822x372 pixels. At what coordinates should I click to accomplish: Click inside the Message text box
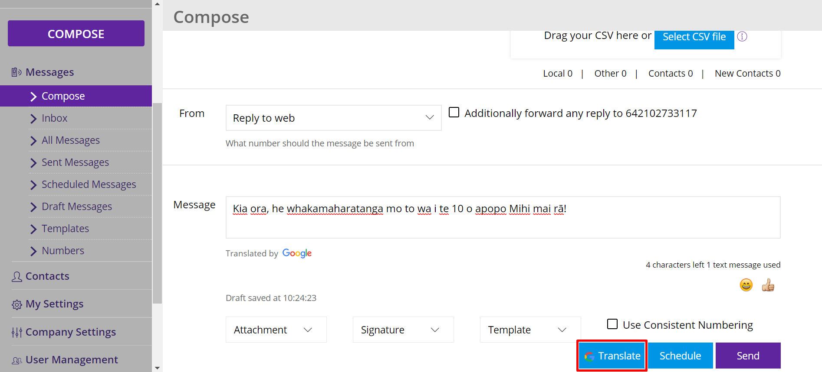coord(503,223)
